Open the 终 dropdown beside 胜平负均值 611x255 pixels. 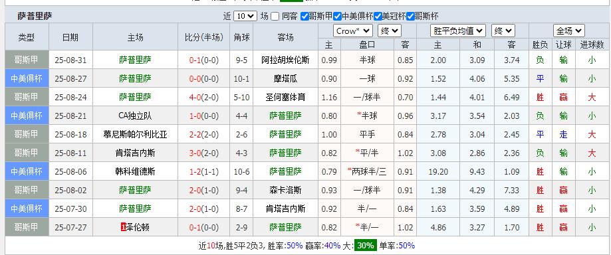(x=503, y=31)
